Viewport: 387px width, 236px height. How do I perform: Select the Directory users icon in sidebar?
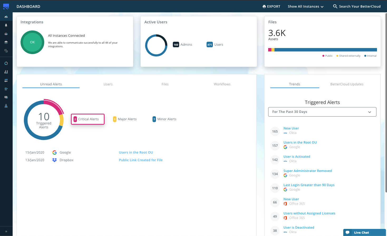tap(6, 34)
